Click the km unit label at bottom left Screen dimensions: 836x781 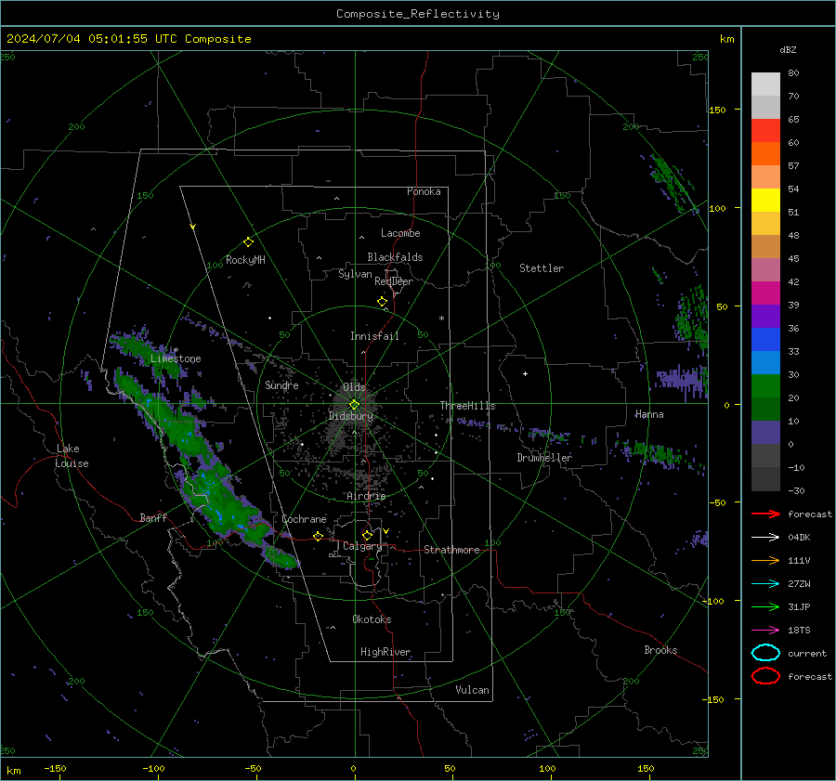tap(13, 771)
